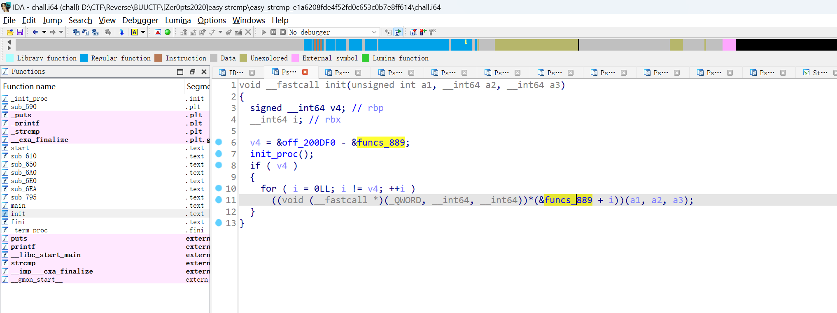837x313 pixels.
Task: Select _strcmp in Functions list
Action: (25, 132)
